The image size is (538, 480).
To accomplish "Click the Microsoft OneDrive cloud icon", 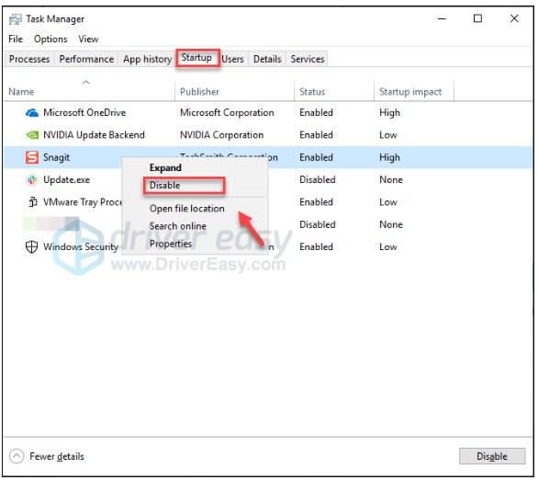I will pyautogui.click(x=32, y=113).
